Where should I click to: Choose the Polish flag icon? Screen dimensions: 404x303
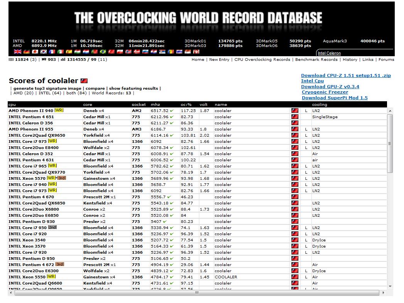[120, 52]
